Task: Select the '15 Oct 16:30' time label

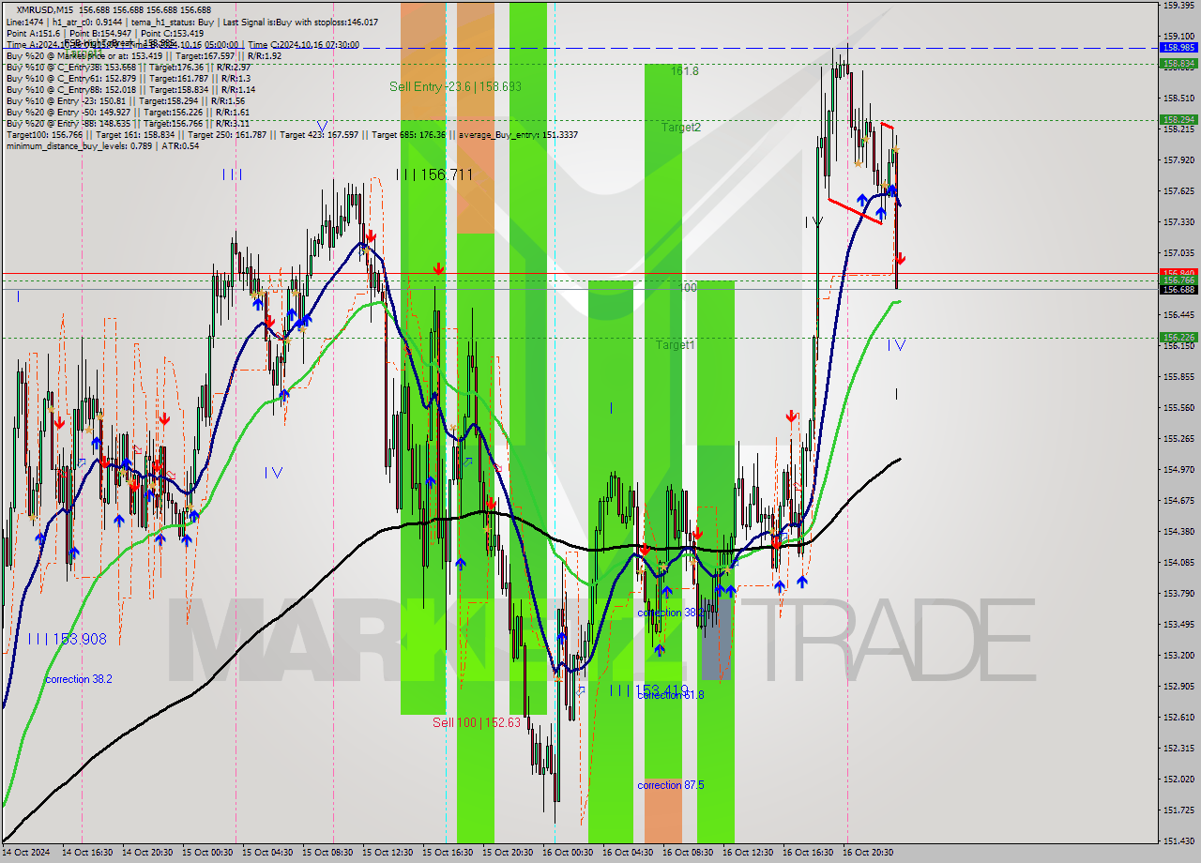Action: pos(448,853)
